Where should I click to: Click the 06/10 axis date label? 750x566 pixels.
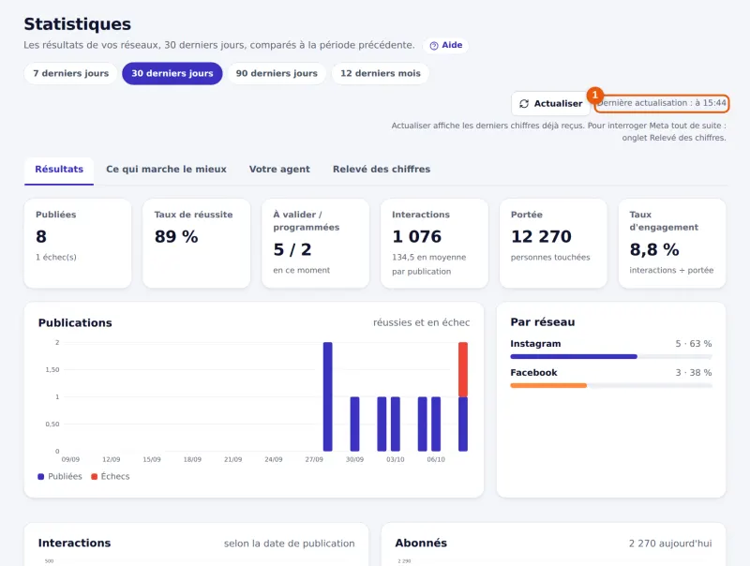[x=436, y=459]
